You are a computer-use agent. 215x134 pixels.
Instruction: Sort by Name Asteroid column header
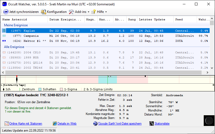pos(15,20)
